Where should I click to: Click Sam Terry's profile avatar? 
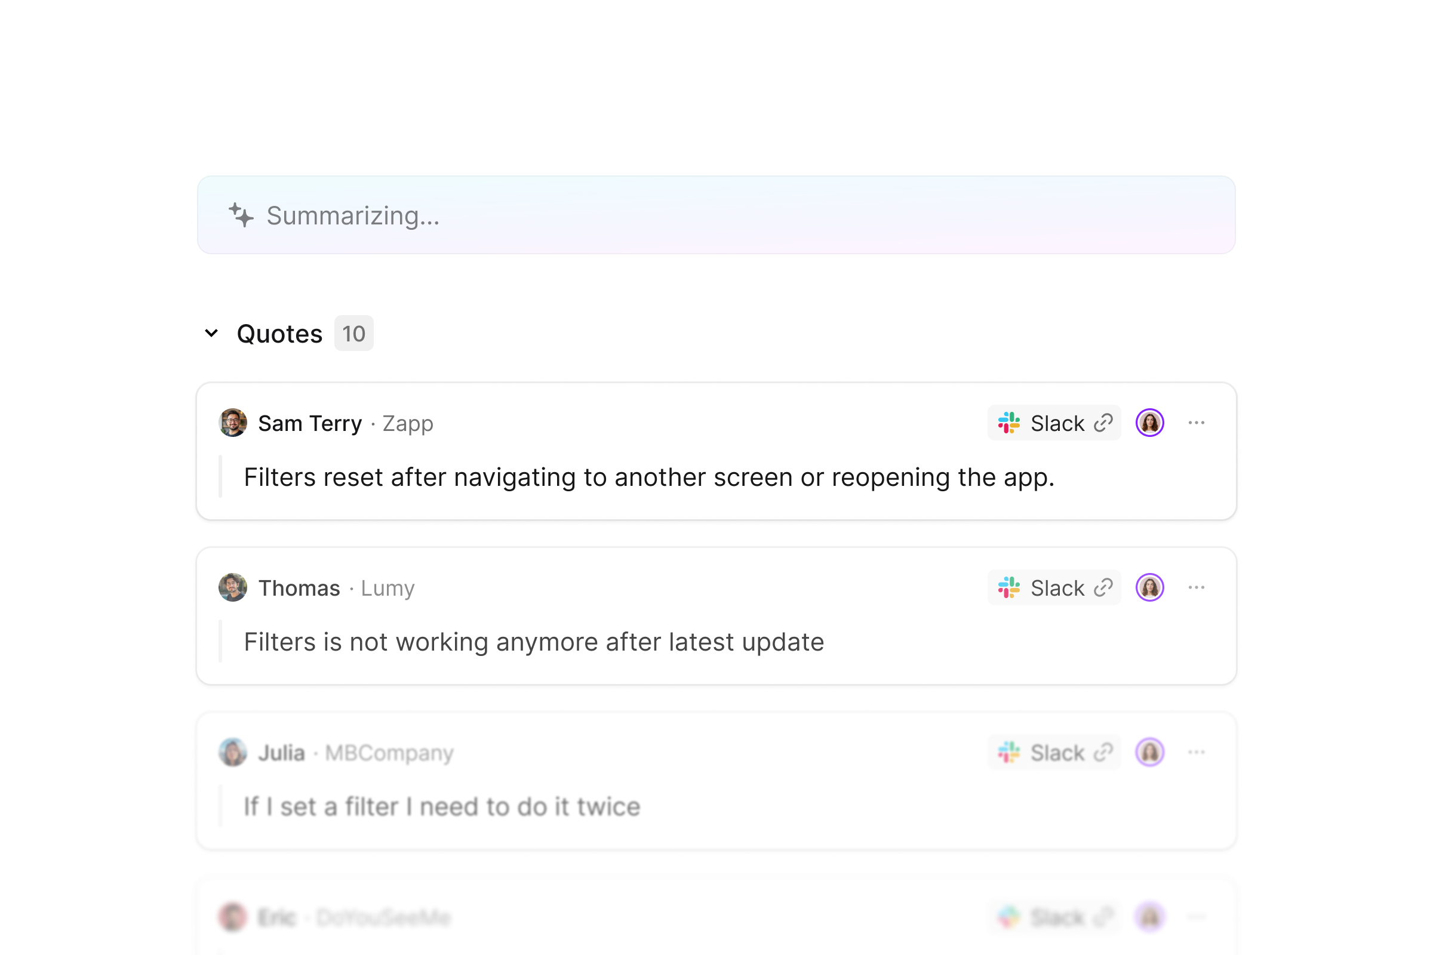pyautogui.click(x=233, y=423)
